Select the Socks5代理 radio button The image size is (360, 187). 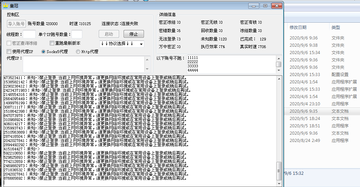coord(43,52)
